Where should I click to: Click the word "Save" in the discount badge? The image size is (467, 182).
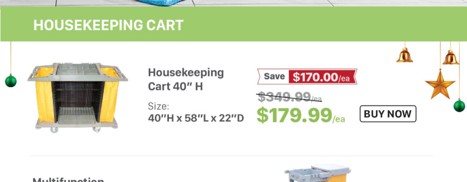pos(274,76)
